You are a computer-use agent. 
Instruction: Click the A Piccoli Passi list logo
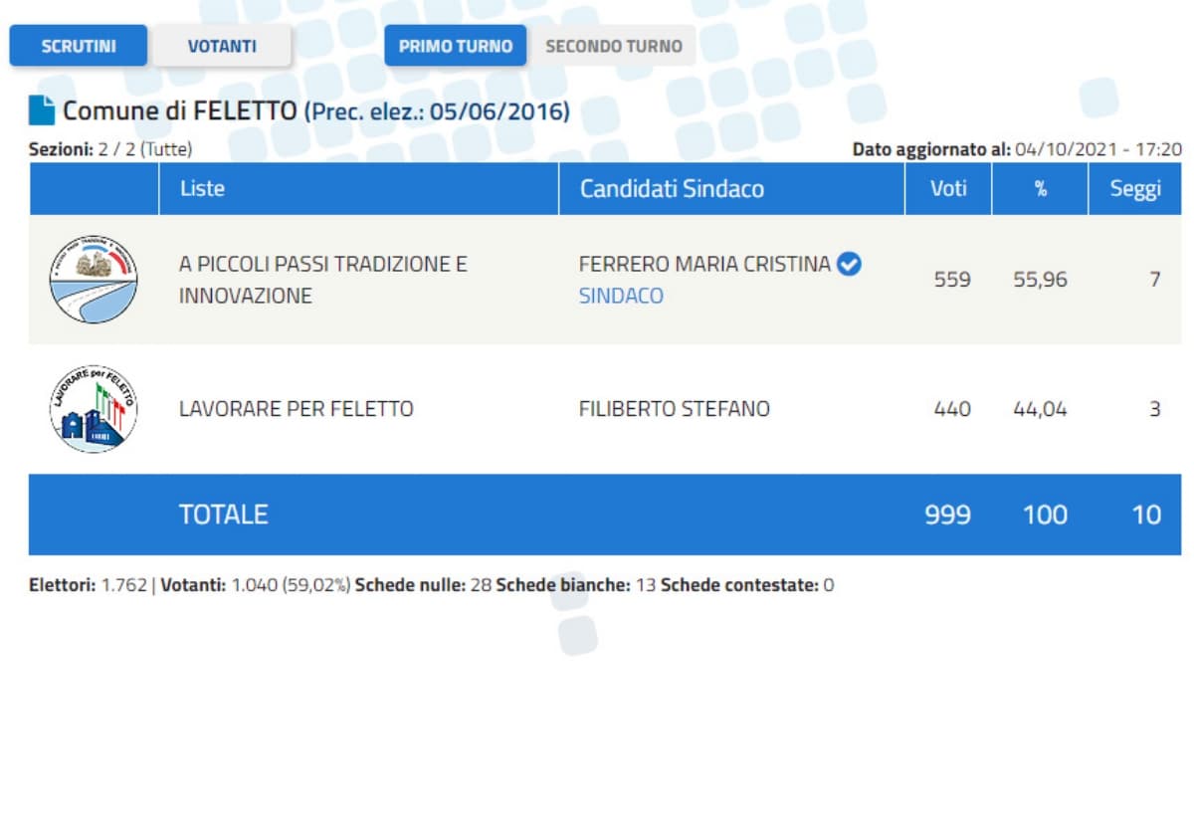pos(94,280)
